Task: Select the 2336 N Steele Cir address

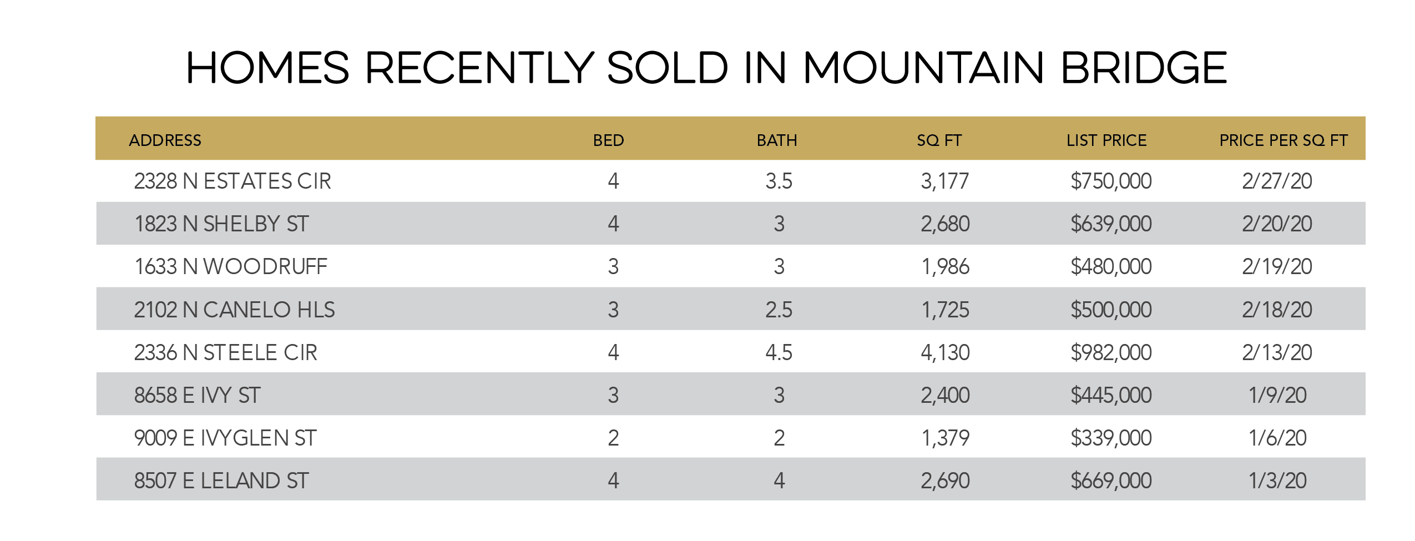Action: click(225, 352)
